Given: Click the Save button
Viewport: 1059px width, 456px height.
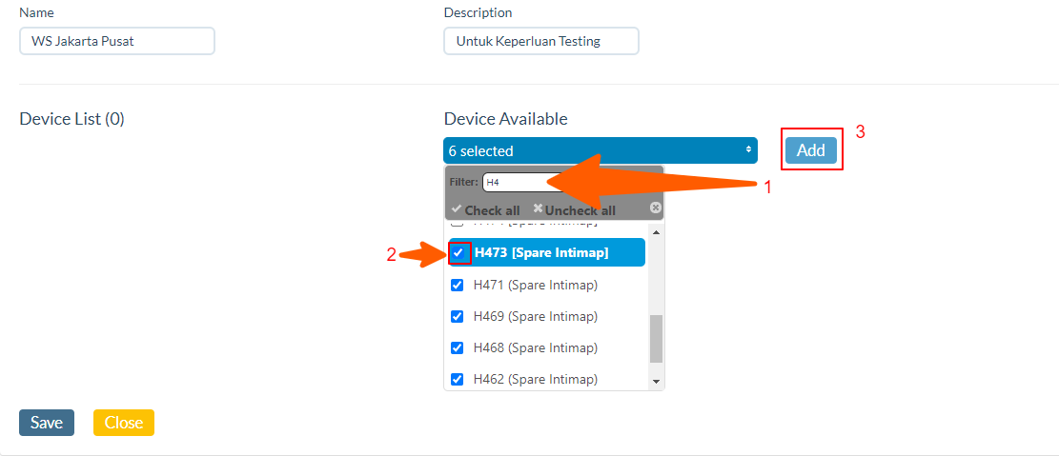Looking at the screenshot, I should tap(47, 423).
